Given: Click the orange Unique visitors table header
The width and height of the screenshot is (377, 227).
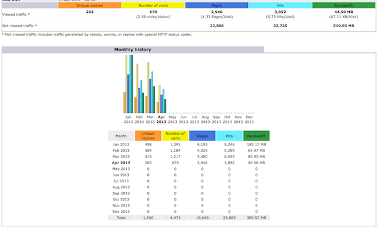Looking at the screenshot, I should tap(148, 136).
